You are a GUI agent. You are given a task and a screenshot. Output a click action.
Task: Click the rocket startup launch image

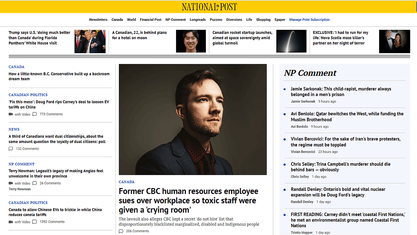pyautogui.click(x=291, y=41)
